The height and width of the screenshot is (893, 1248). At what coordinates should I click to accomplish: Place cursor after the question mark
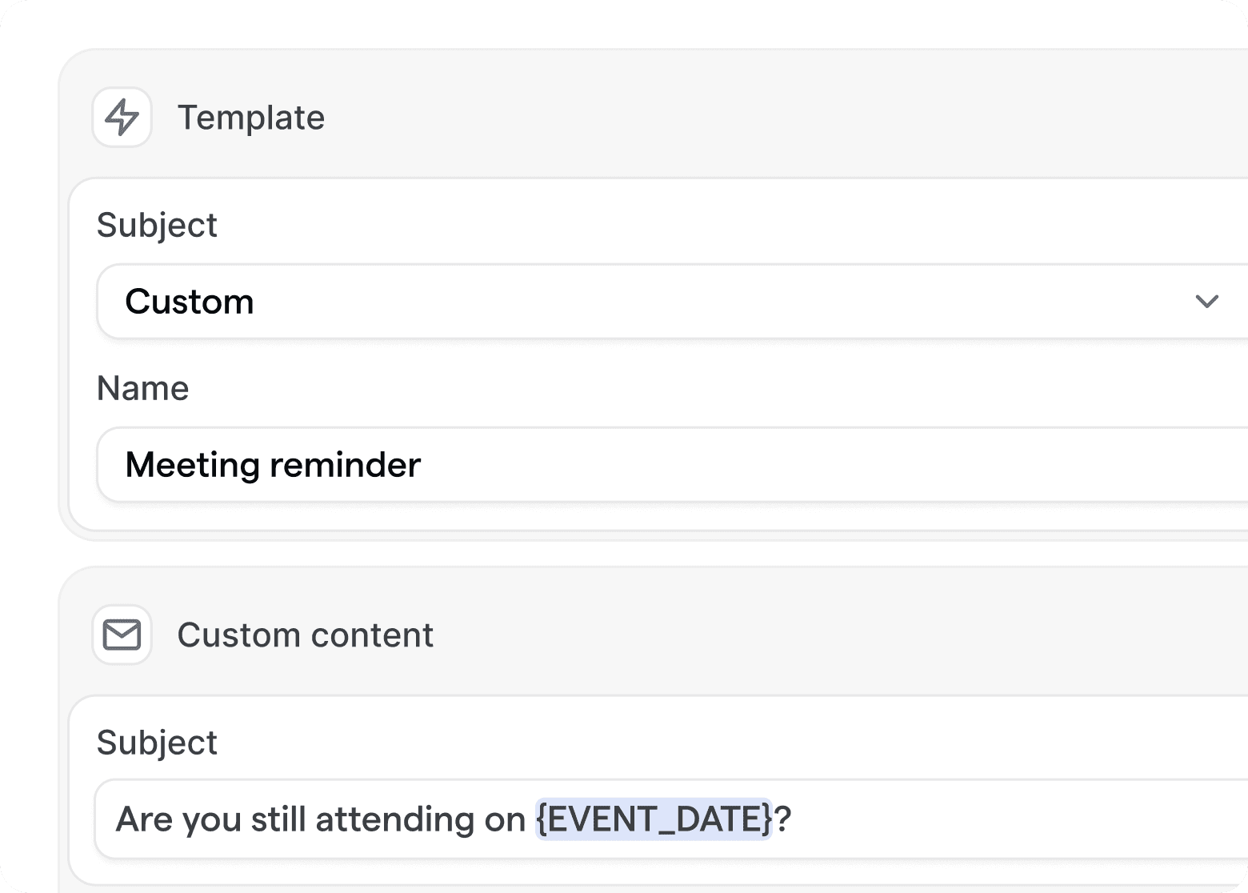coord(793,819)
